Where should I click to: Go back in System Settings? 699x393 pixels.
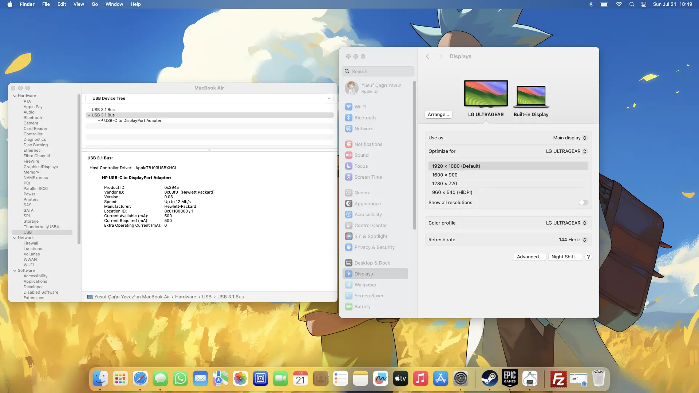click(x=428, y=56)
